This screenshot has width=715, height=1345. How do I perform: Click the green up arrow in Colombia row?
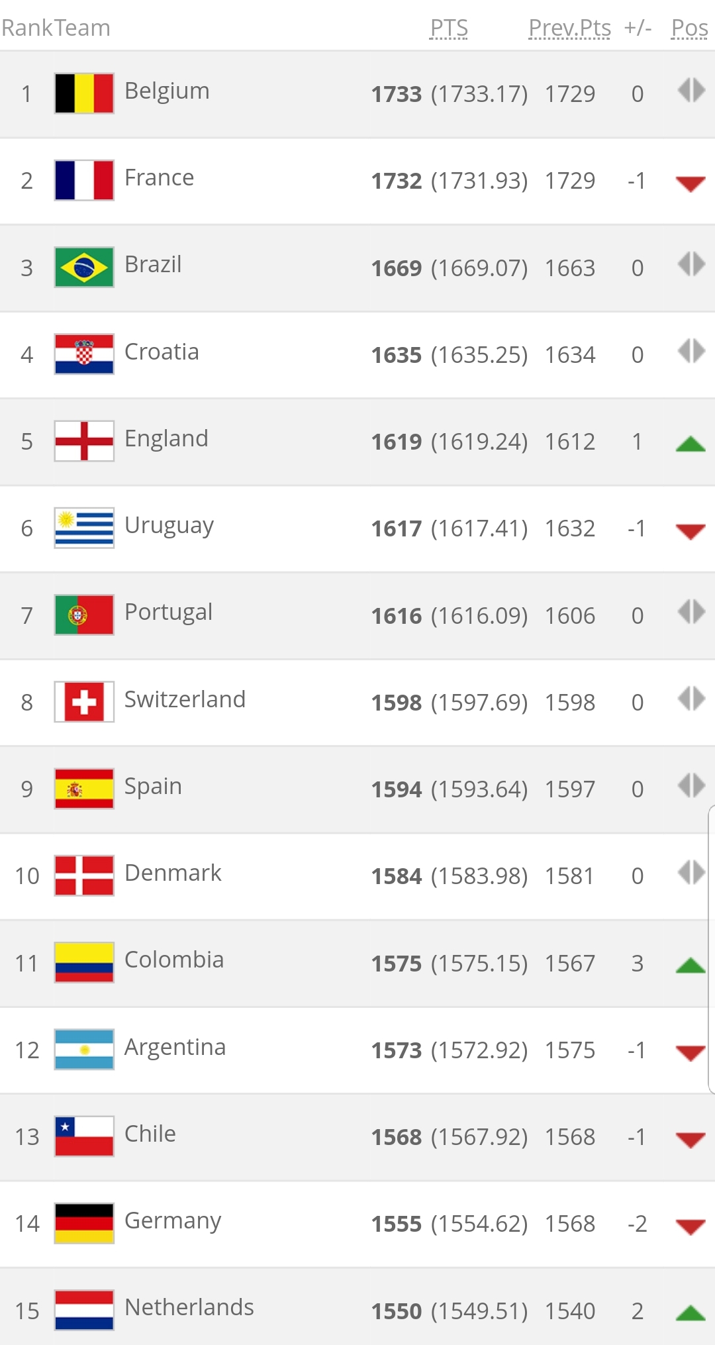(x=691, y=965)
